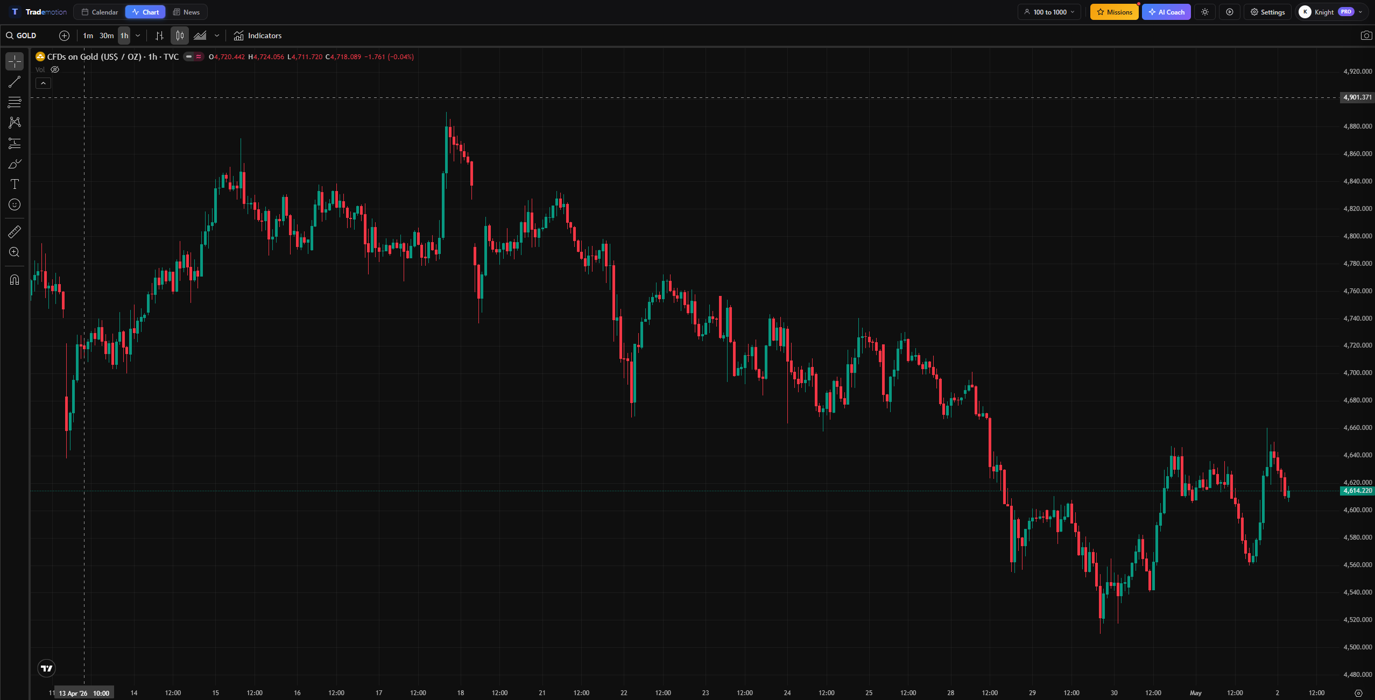Select the XABCD pattern tool
Screen dimensions: 1375x700
(15, 123)
